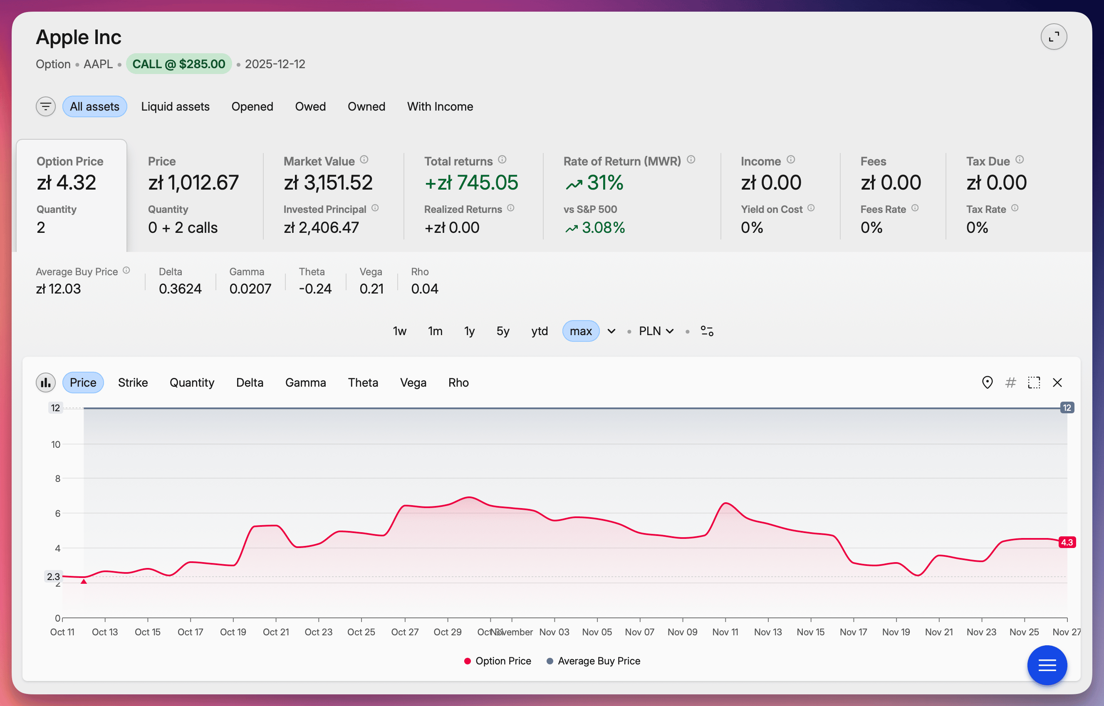Hide the Average Buy Price series via legend
The height and width of the screenshot is (706, 1104).
coord(593,661)
